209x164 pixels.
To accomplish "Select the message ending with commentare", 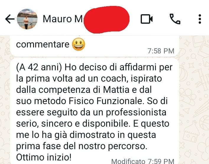I will click(x=95, y=46).
